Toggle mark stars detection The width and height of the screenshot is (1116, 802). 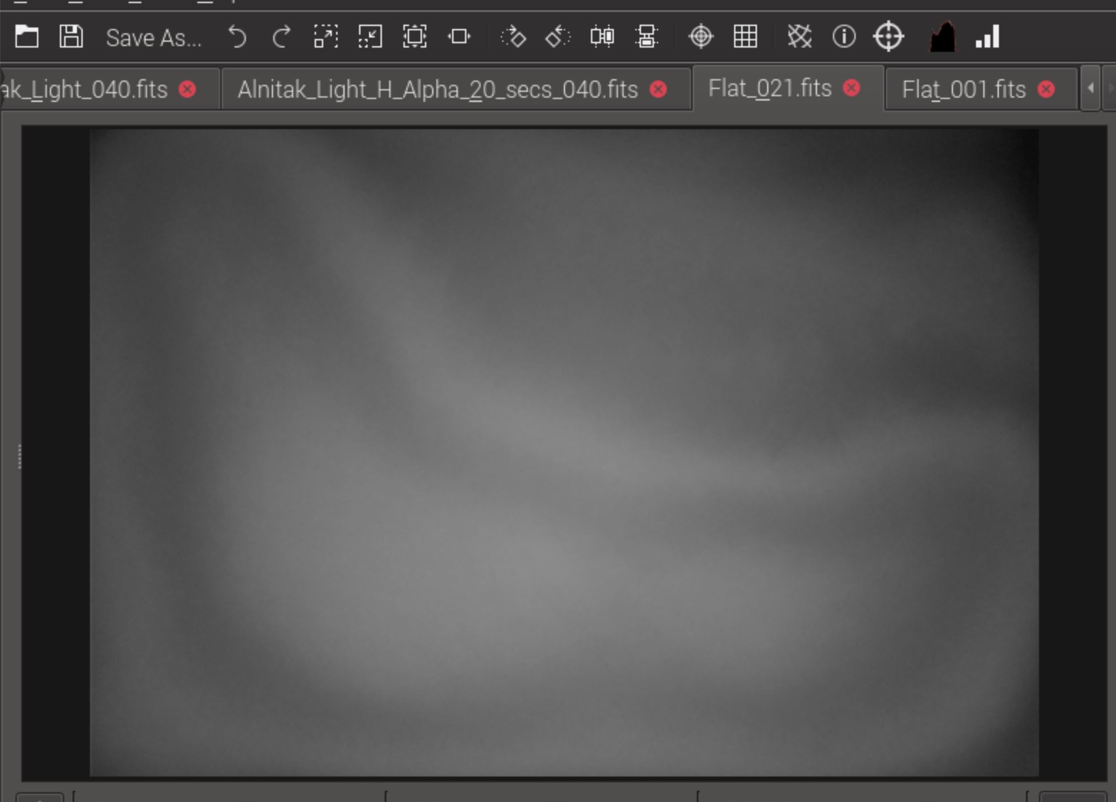799,37
